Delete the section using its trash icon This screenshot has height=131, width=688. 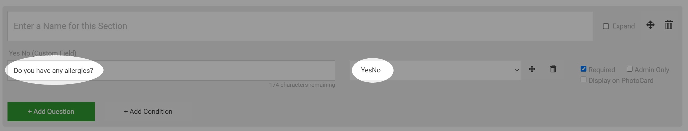pos(669,25)
